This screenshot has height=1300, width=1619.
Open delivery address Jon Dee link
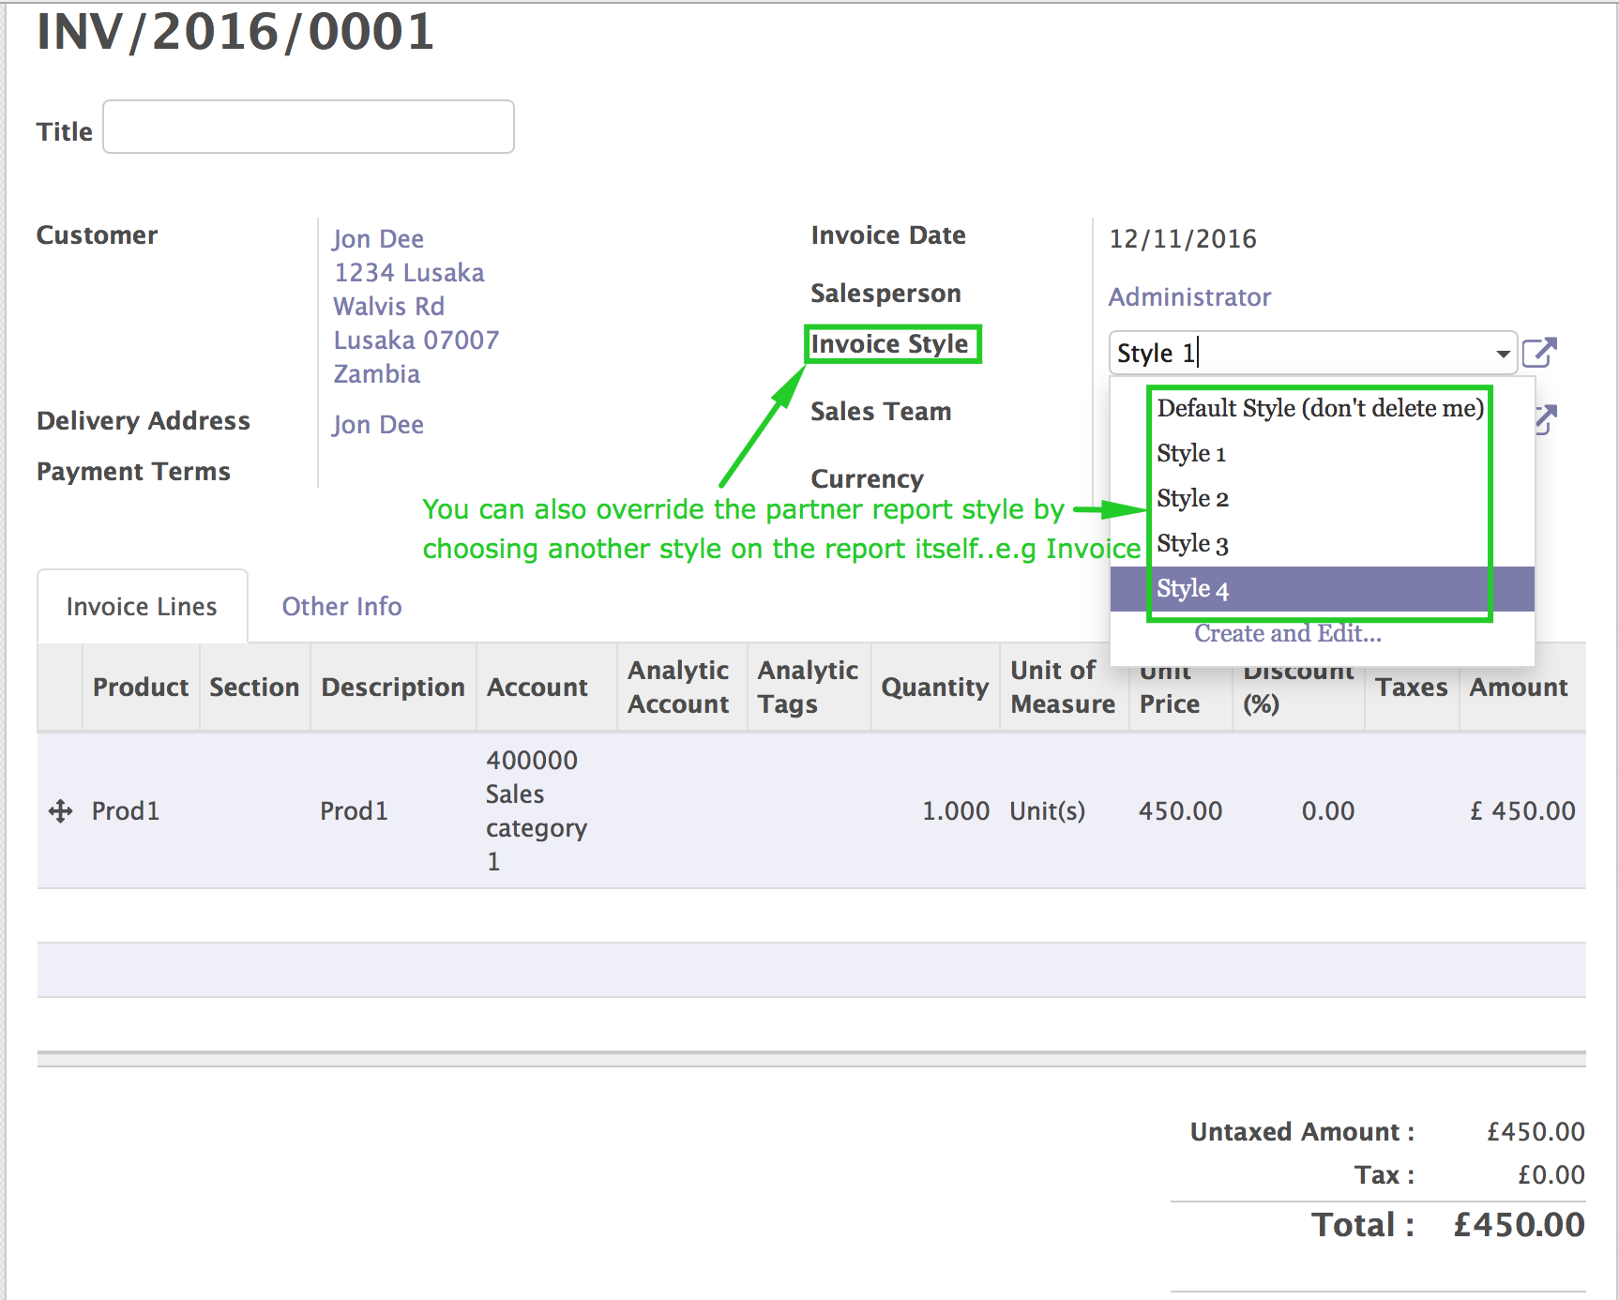pos(378,425)
